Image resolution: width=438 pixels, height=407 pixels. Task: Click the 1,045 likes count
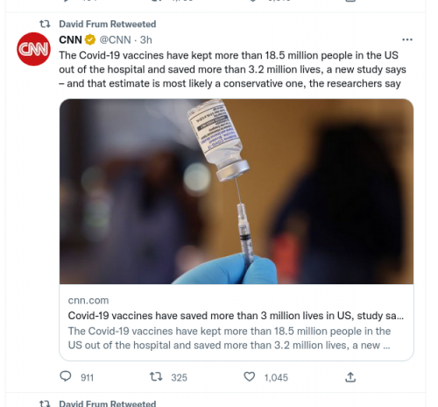[276, 377]
